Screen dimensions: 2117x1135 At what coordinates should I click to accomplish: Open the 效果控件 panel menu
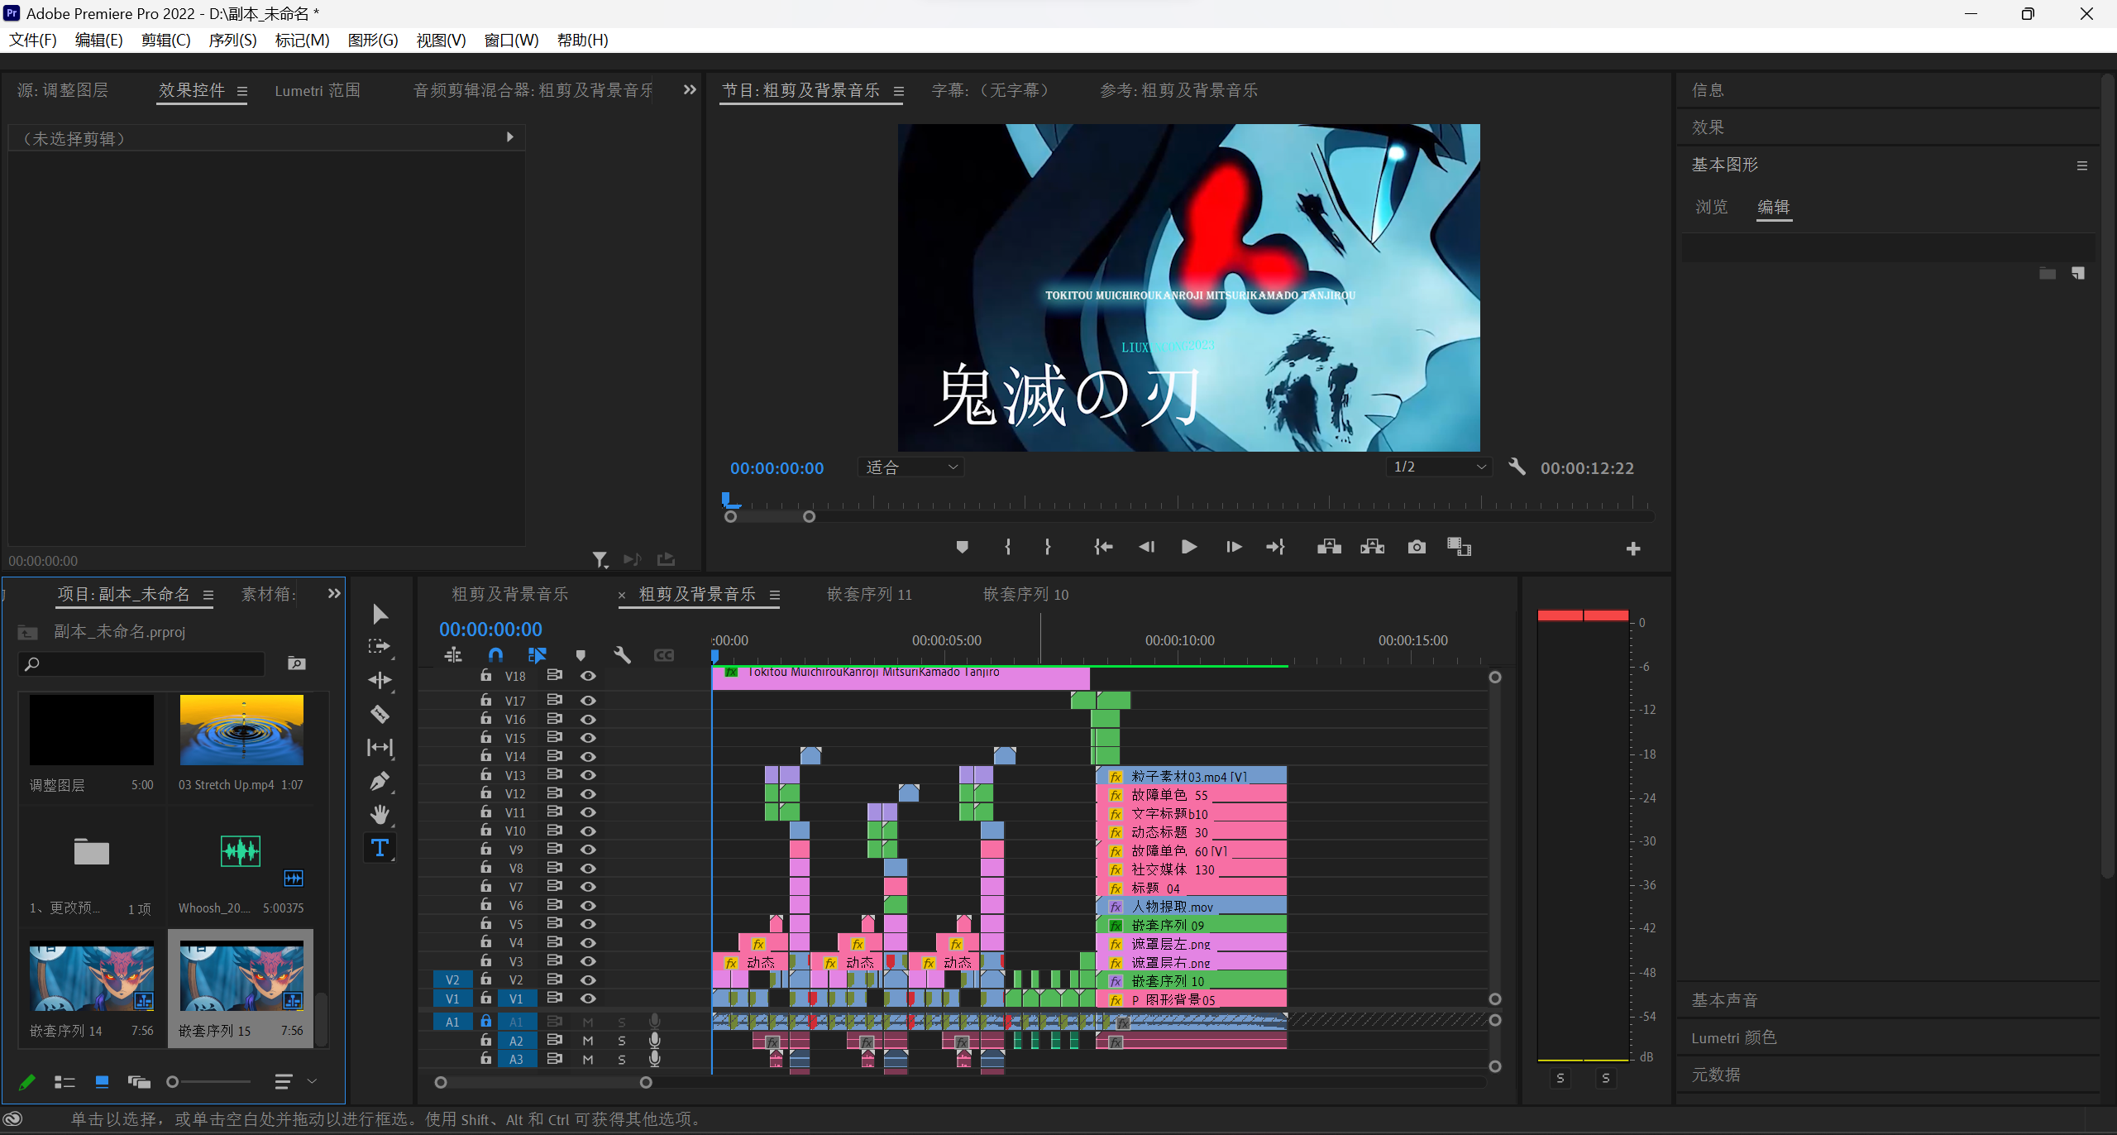click(x=242, y=92)
